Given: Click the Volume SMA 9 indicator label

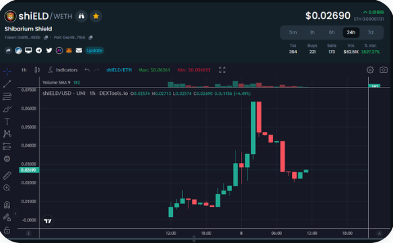Looking at the screenshot, I should point(57,83).
